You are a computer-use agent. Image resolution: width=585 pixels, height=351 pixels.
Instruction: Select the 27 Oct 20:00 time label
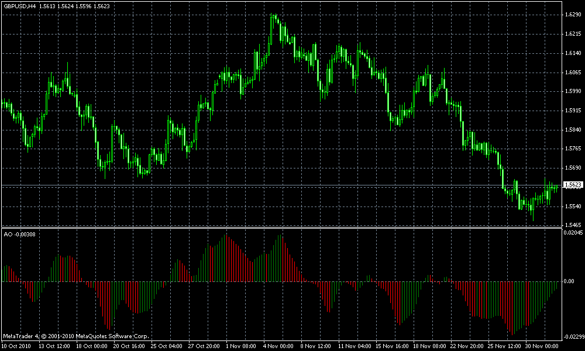[x=204, y=346]
